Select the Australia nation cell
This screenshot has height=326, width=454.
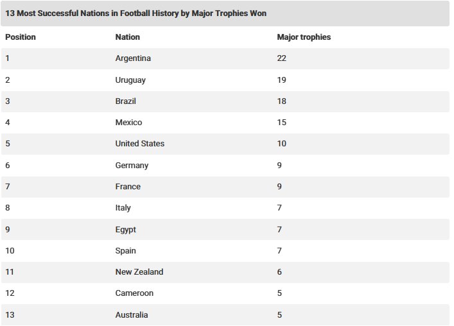point(132,315)
